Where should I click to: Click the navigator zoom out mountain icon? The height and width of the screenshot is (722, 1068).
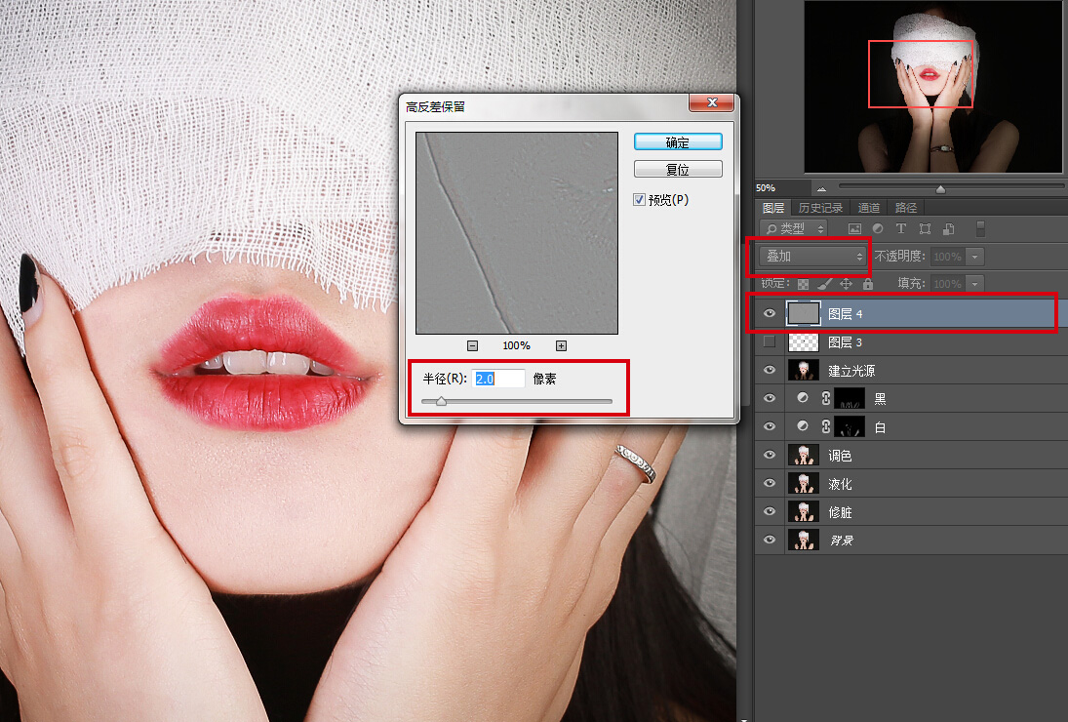click(821, 188)
